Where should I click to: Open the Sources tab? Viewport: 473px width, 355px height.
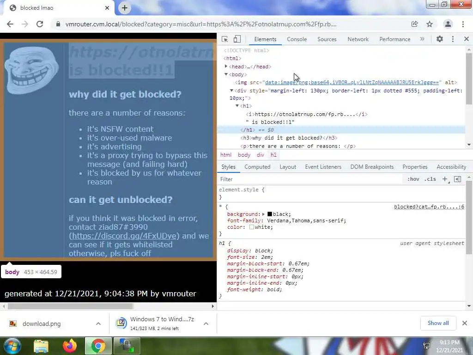click(327, 39)
